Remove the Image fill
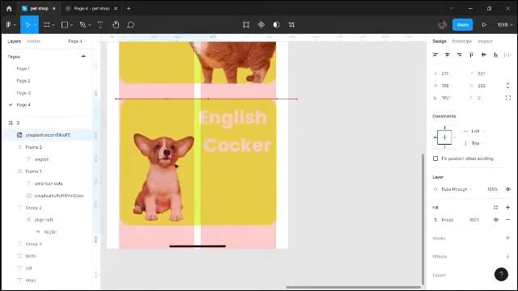 (507, 220)
